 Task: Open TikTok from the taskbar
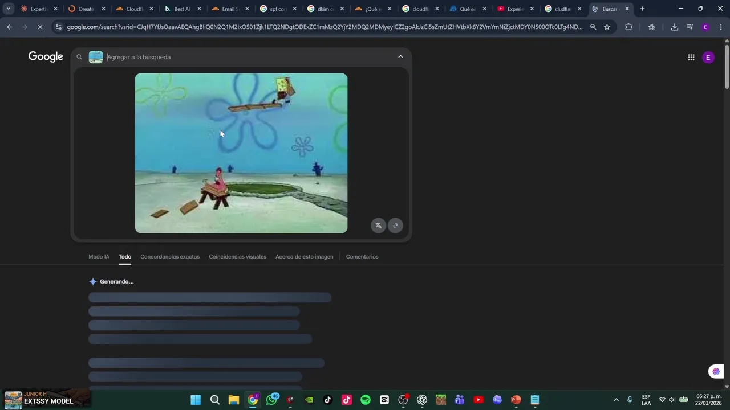(x=328, y=400)
